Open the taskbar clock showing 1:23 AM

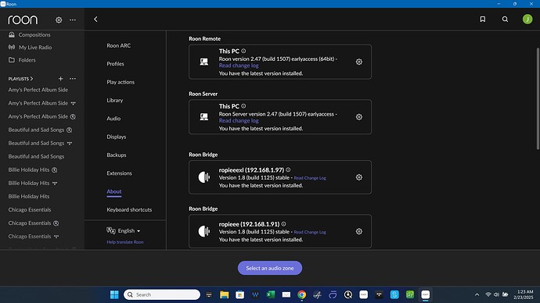pyautogui.click(x=523, y=294)
